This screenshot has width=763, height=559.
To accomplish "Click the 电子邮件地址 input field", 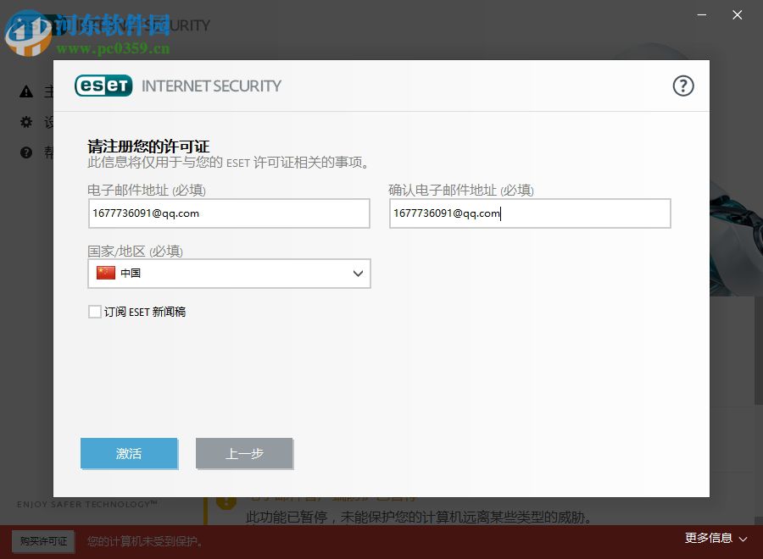I will 229,213.
